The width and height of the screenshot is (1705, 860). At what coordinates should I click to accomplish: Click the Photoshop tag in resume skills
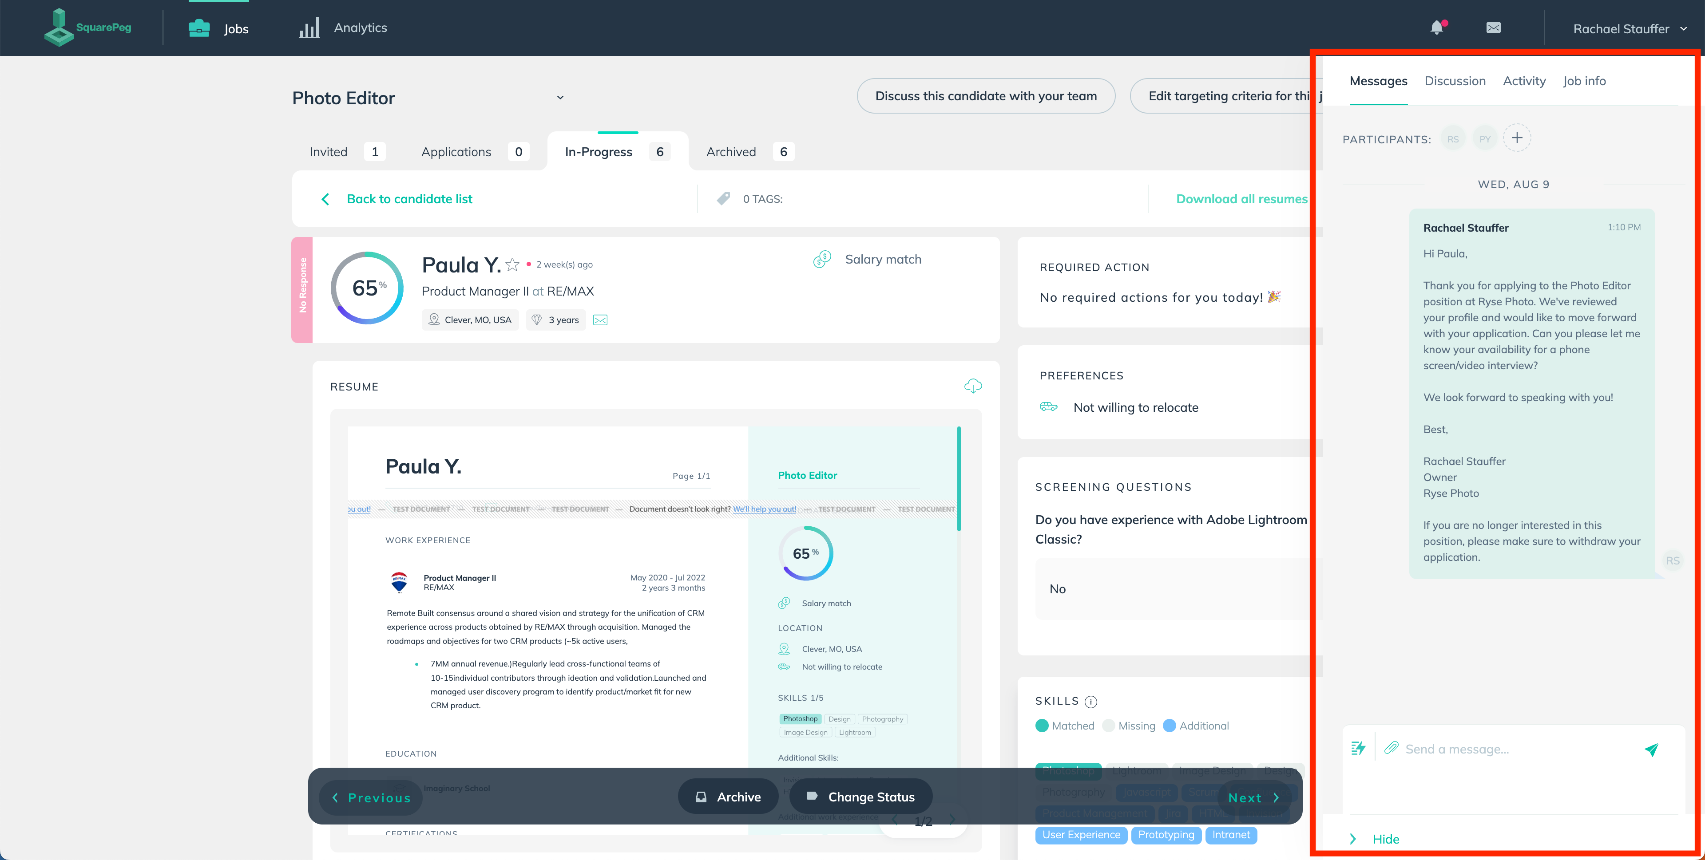pyautogui.click(x=800, y=719)
